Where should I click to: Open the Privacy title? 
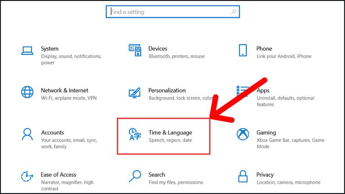(x=265, y=175)
